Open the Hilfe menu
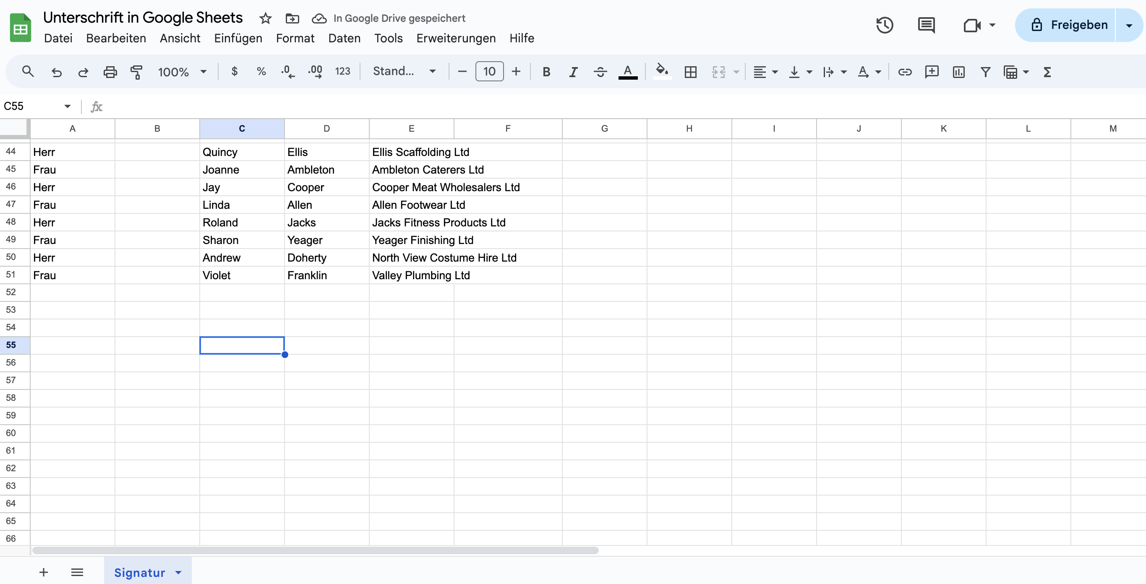Image resolution: width=1146 pixels, height=584 pixels. (522, 38)
